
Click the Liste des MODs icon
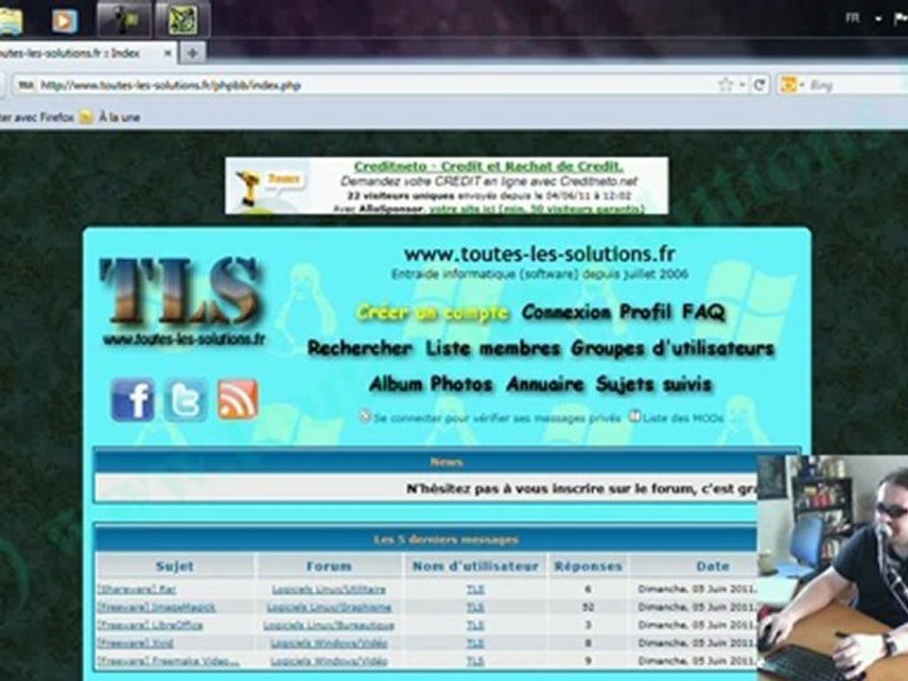[x=635, y=416]
